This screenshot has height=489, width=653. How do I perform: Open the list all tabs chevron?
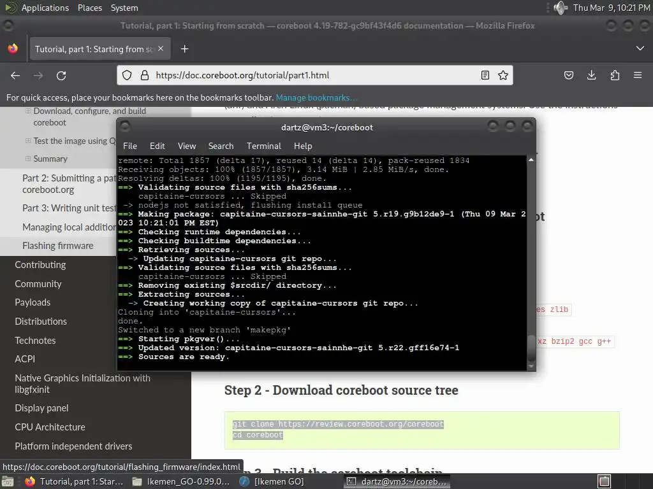[640, 48]
